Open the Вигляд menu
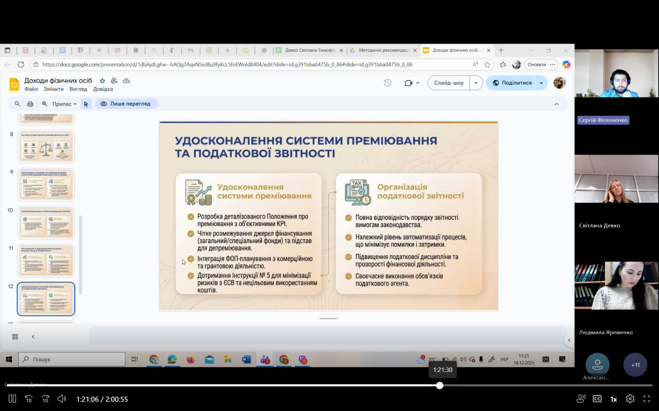Image resolution: width=659 pixels, height=411 pixels. coord(78,89)
